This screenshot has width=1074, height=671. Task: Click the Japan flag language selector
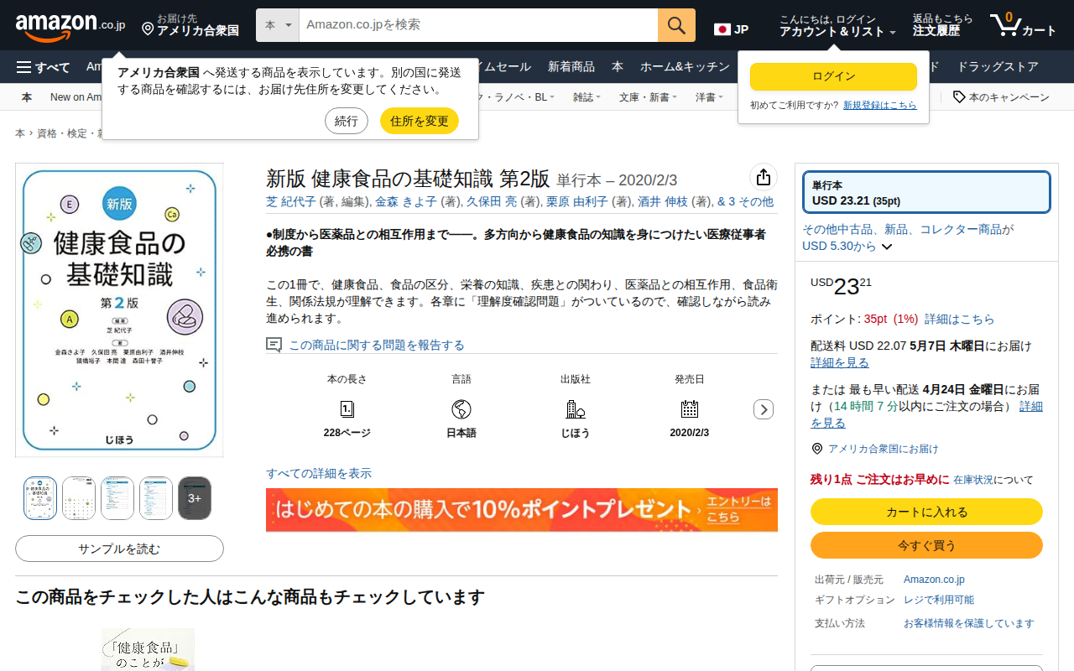(731, 29)
